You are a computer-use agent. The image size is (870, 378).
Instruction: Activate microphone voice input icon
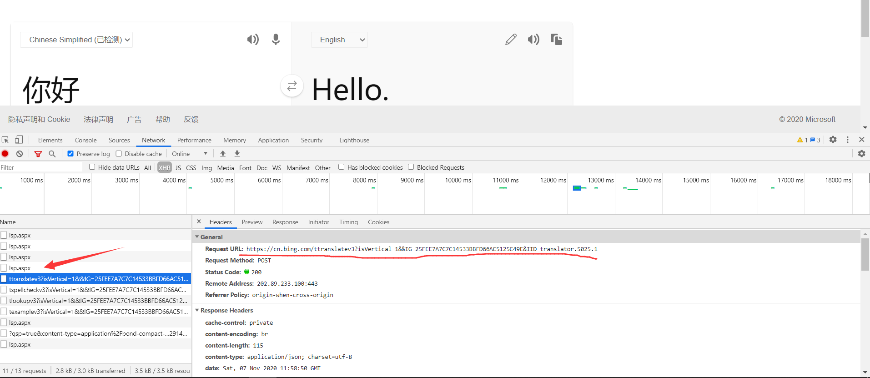(276, 40)
